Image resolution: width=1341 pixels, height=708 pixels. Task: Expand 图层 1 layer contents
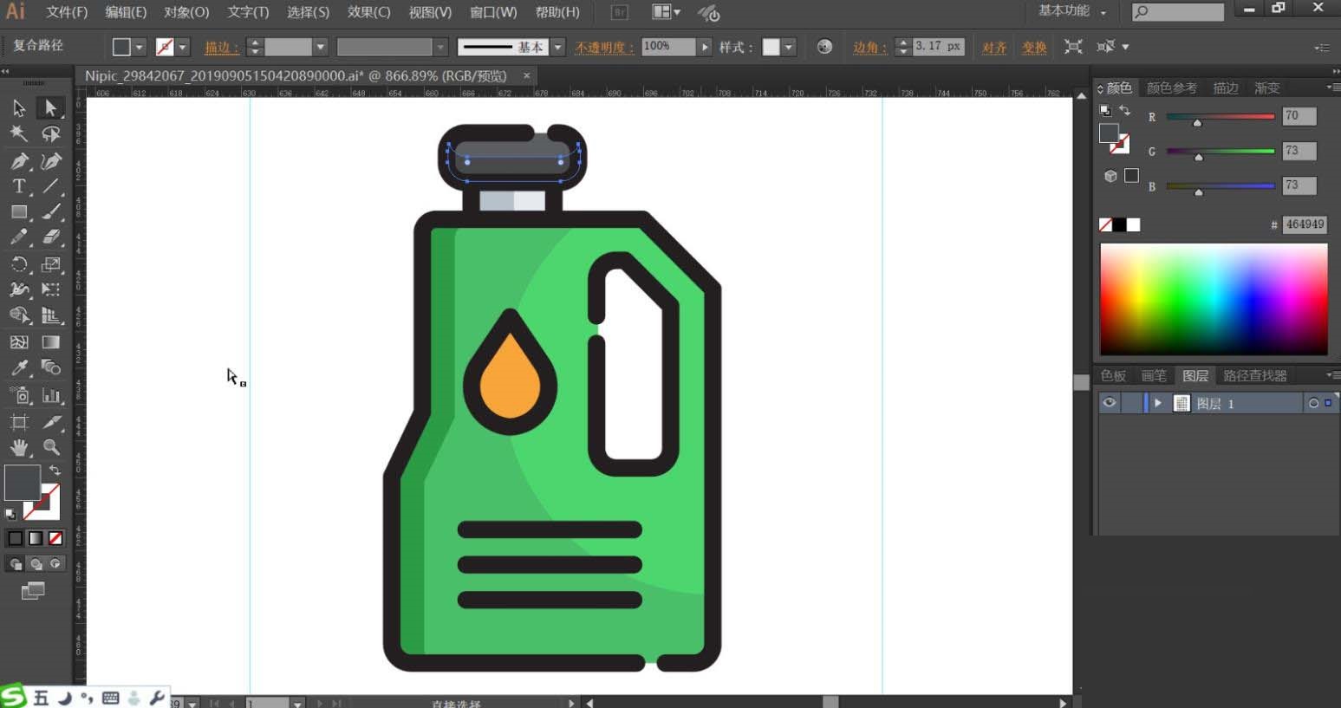(1157, 403)
